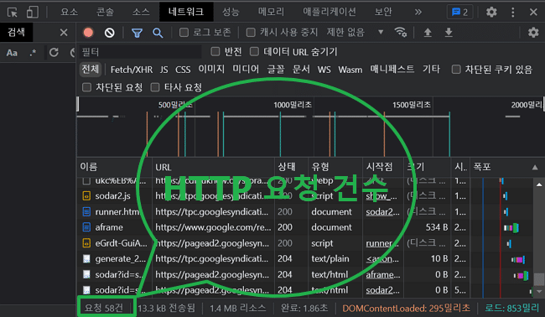
Task: Open the three-dot customize menu
Action: pyautogui.click(x=512, y=13)
